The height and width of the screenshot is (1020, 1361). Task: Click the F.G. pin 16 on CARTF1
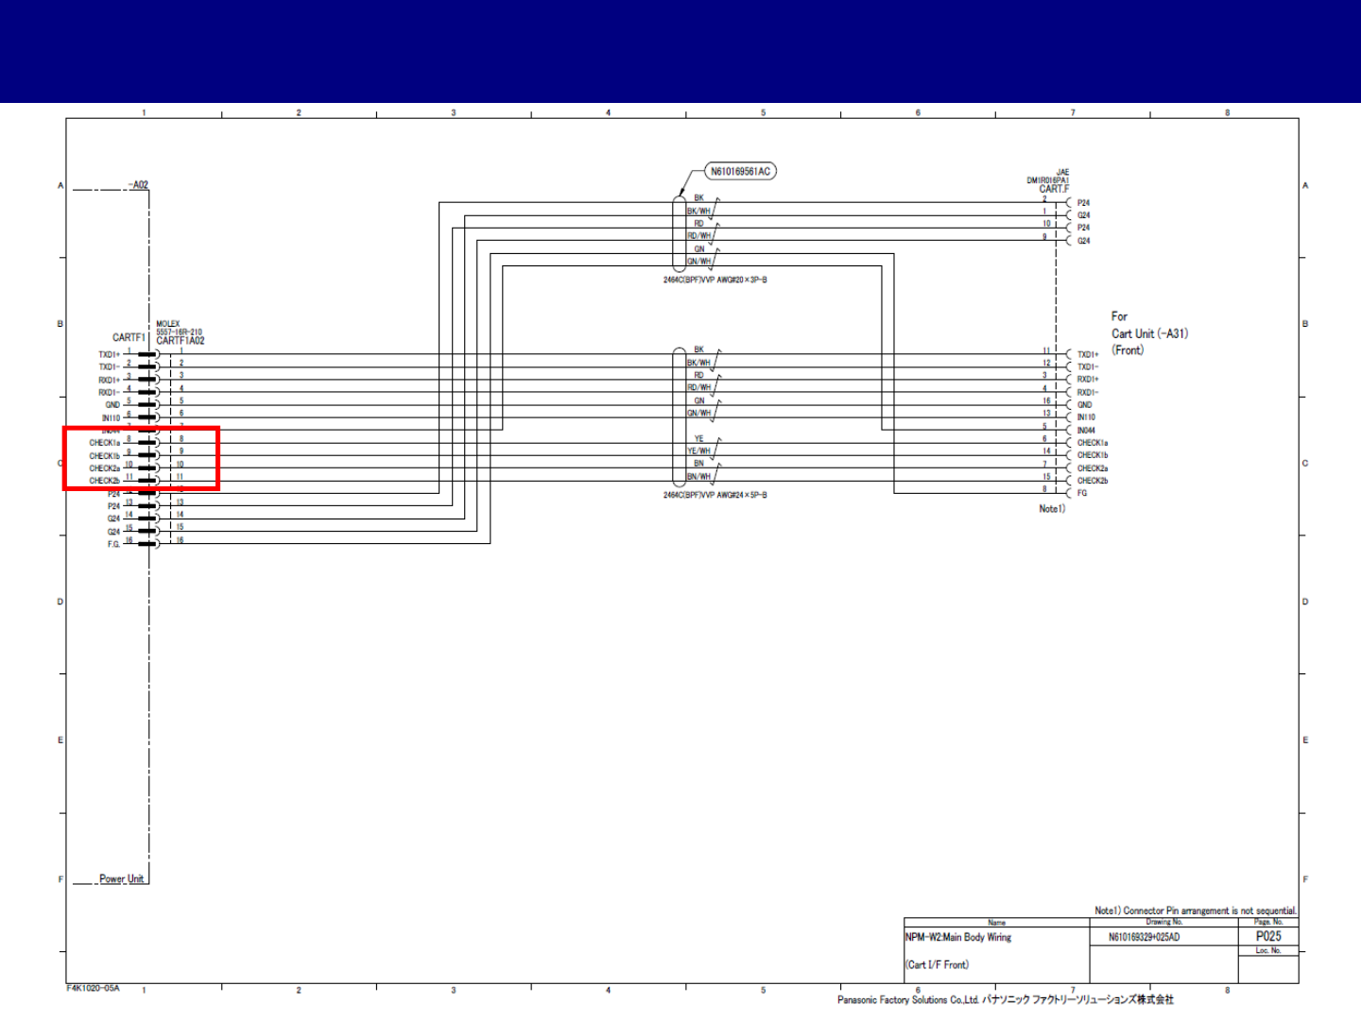(113, 544)
